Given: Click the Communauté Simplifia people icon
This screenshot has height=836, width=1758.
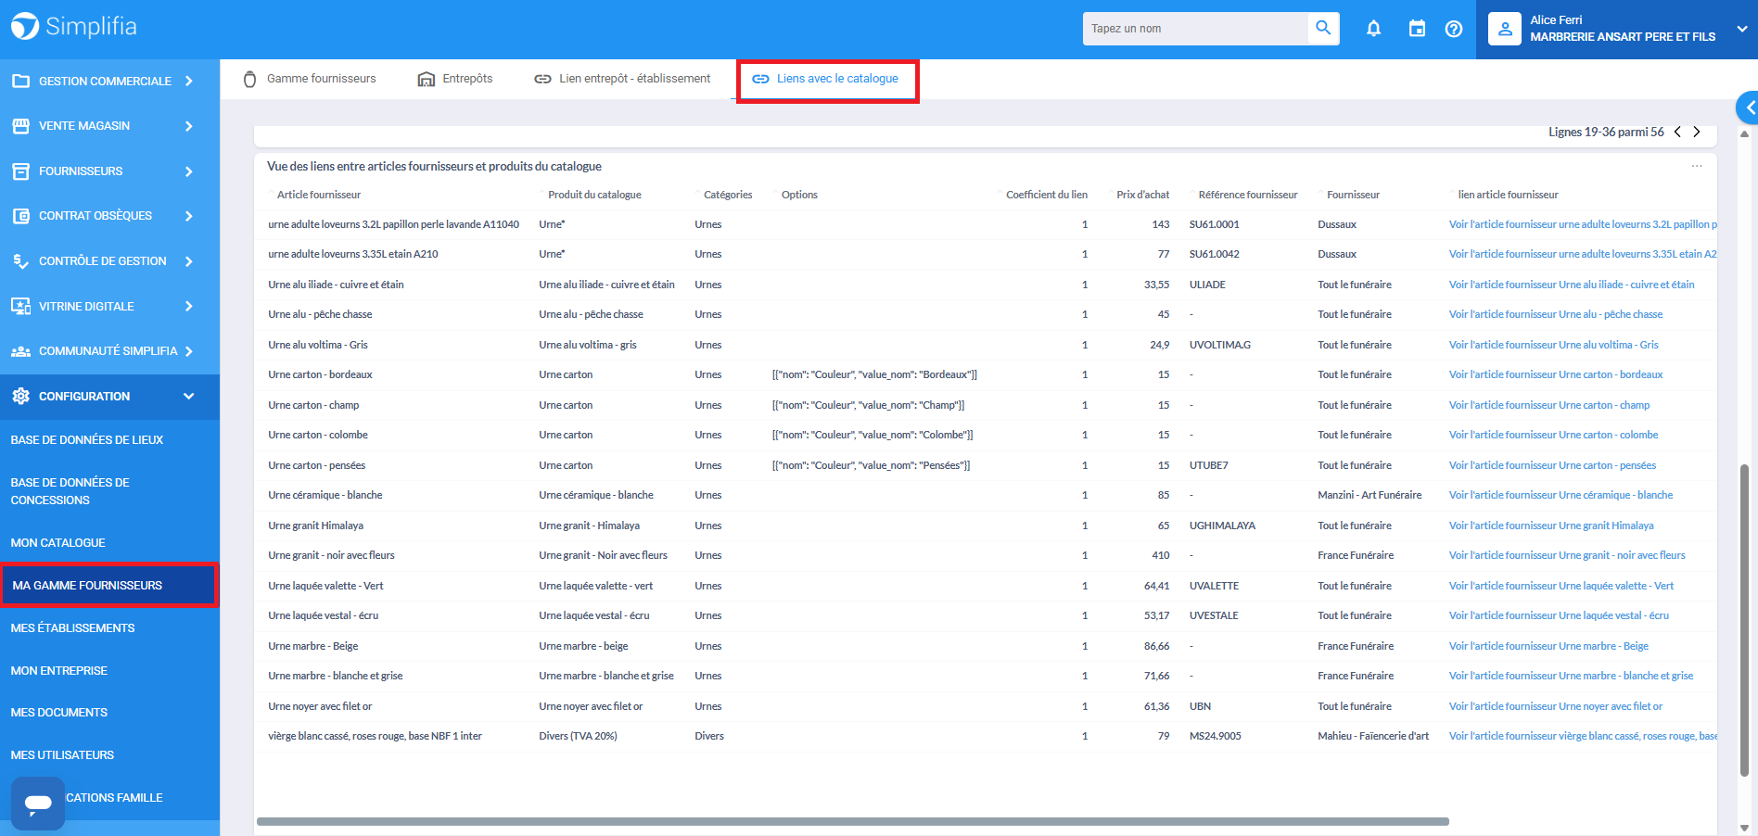Looking at the screenshot, I should [x=20, y=351].
